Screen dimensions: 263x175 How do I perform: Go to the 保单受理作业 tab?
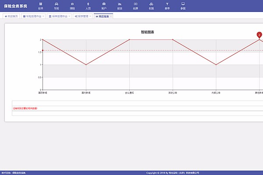(x=58, y=16)
